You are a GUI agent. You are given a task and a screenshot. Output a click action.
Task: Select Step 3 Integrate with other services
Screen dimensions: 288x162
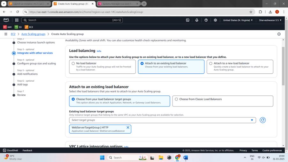coord(35,53)
